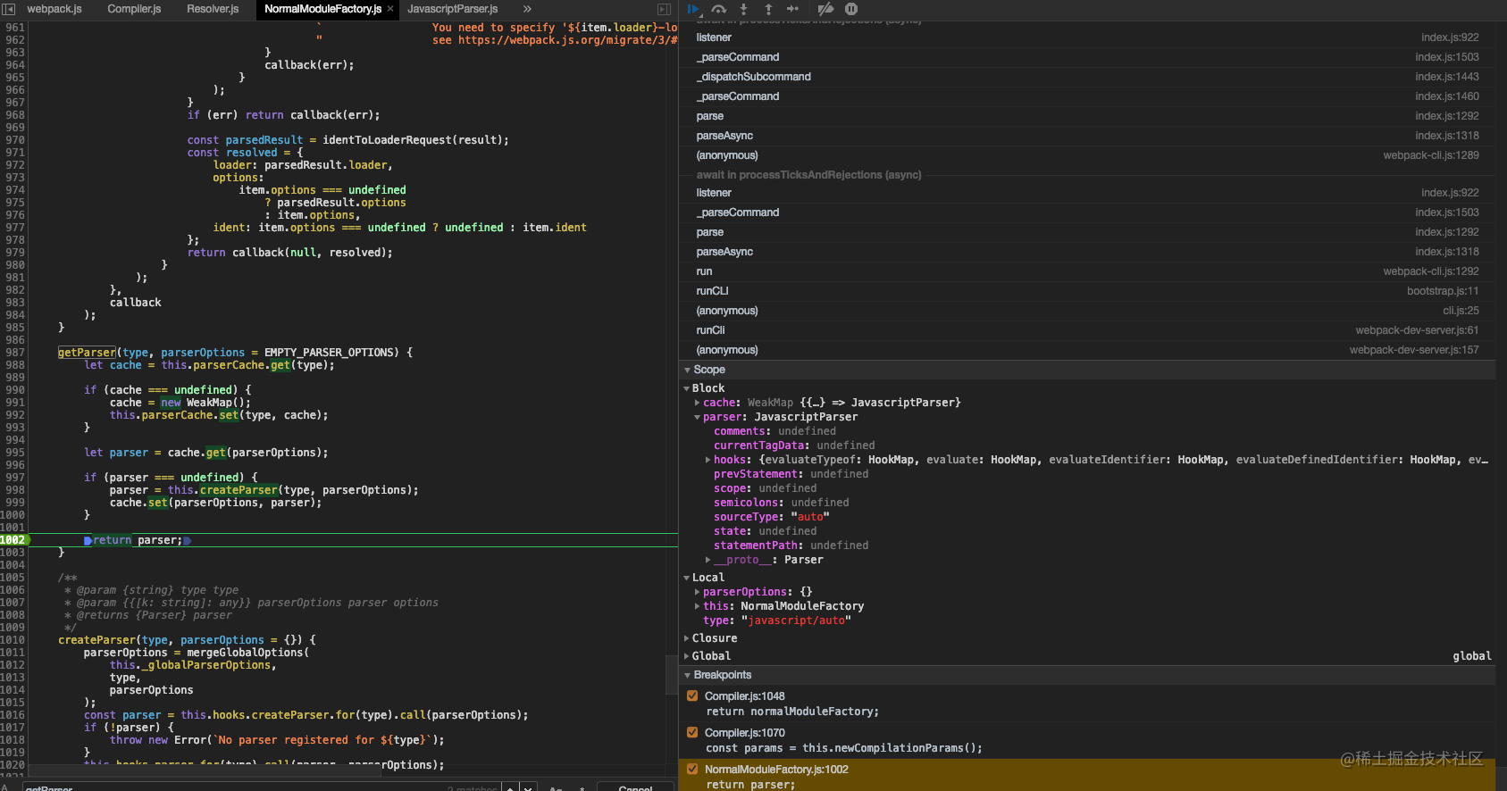Click line number 987 in the gutter

coord(15,353)
